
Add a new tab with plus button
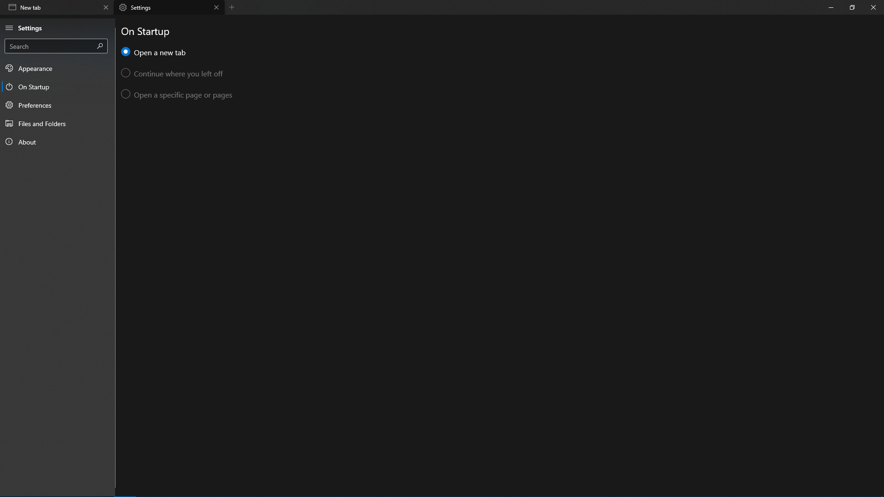click(x=232, y=7)
